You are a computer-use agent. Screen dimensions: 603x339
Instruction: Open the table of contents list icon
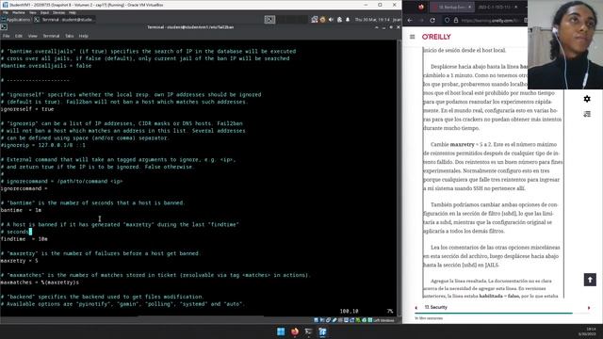(x=587, y=114)
